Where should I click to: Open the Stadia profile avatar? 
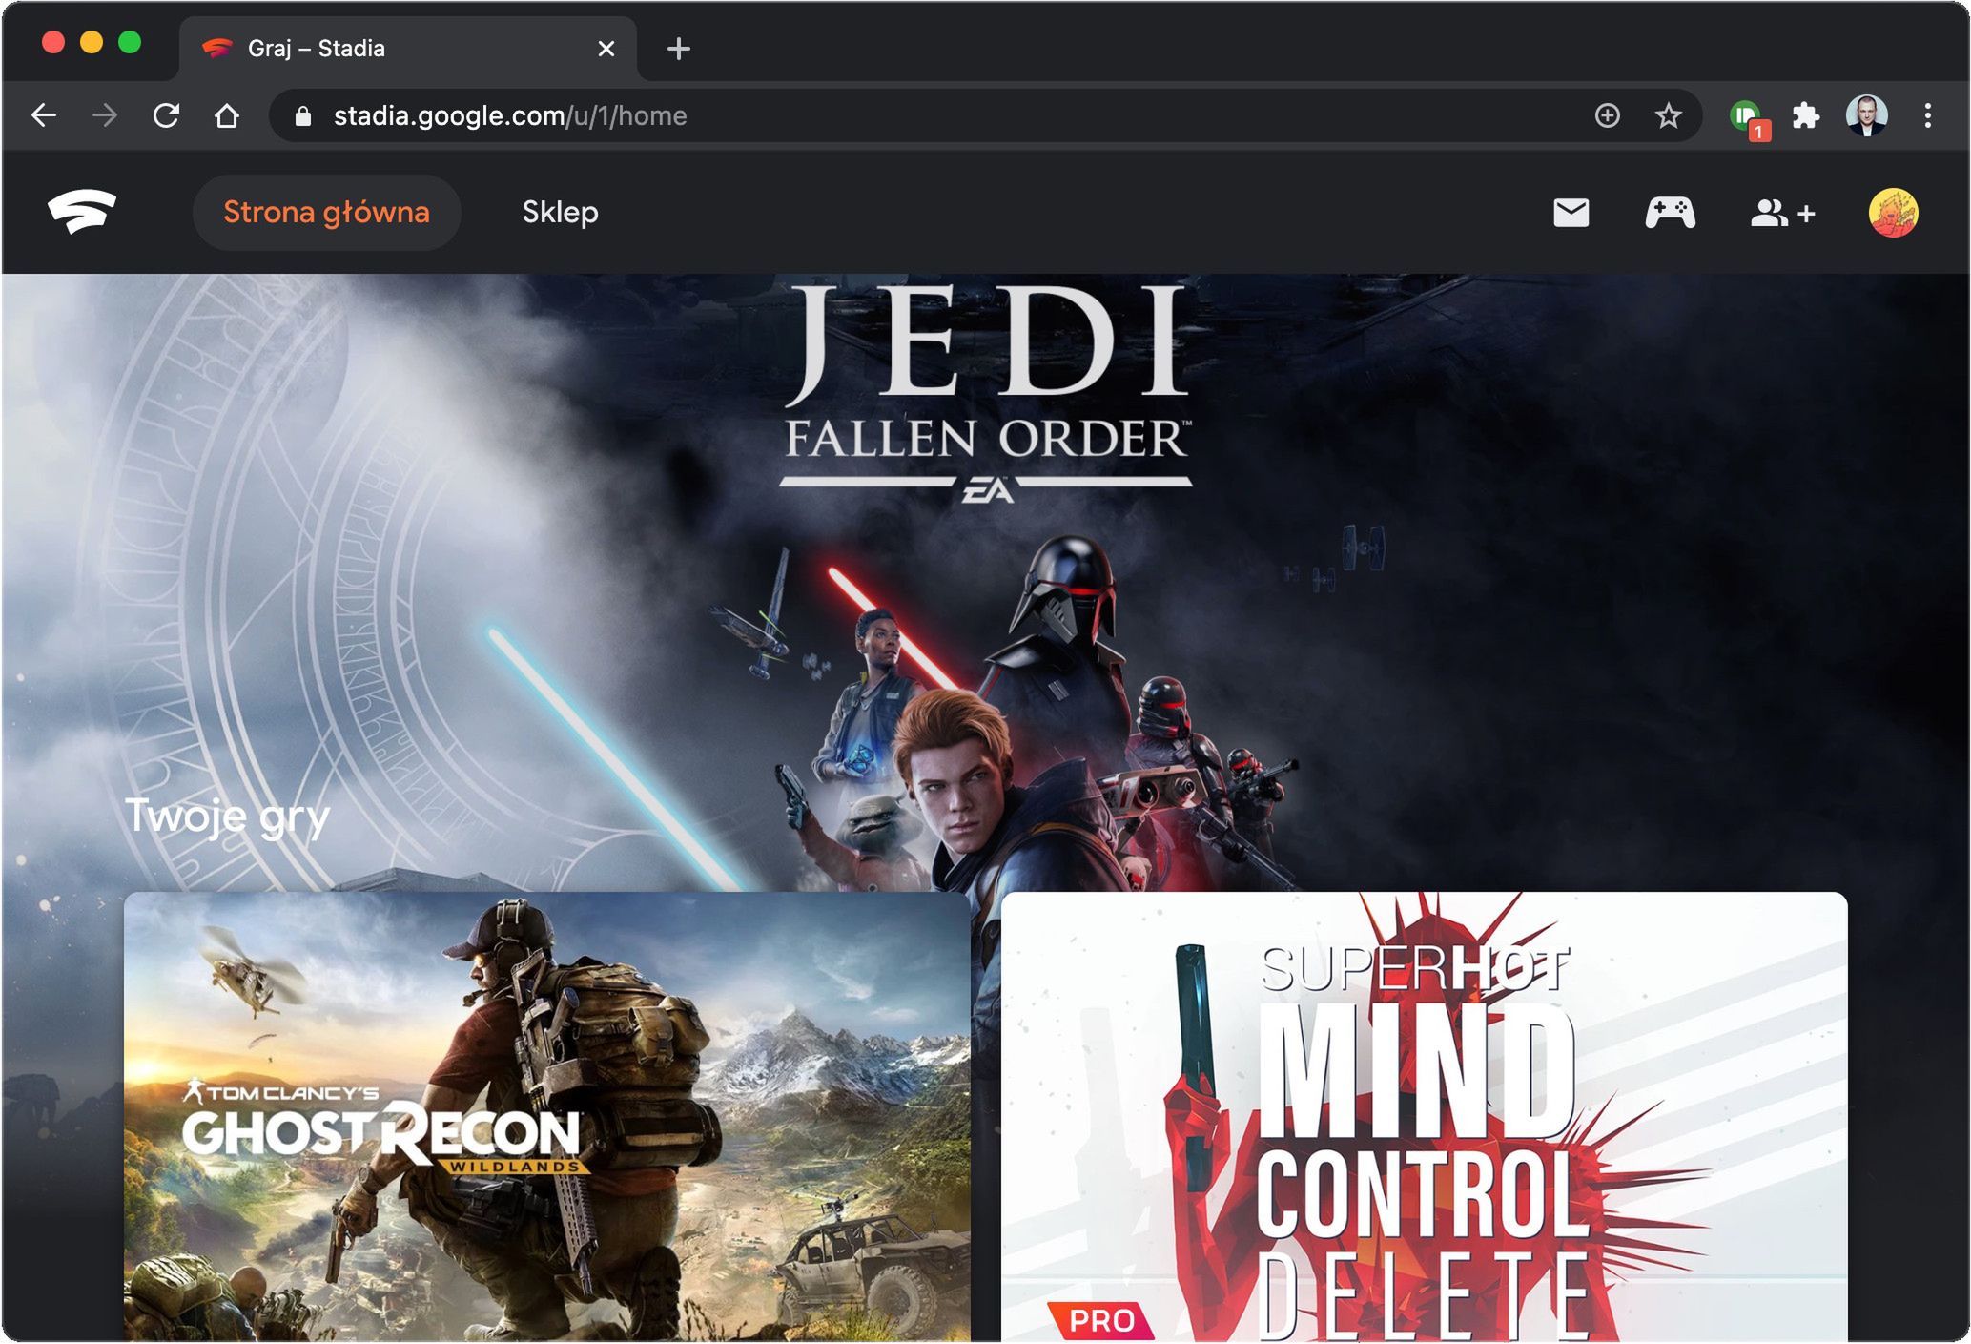coord(1892,213)
